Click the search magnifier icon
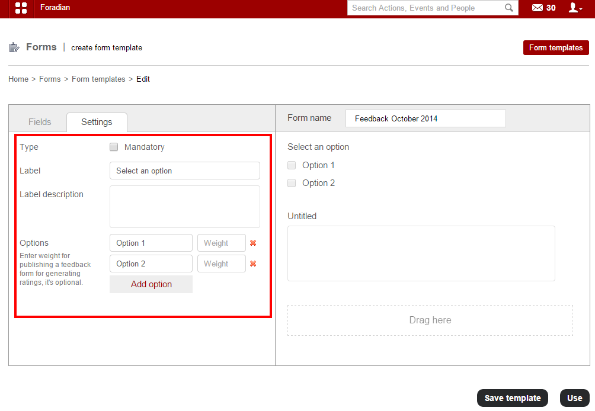Screen dimensions: 595x411 click(x=508, y=8)
